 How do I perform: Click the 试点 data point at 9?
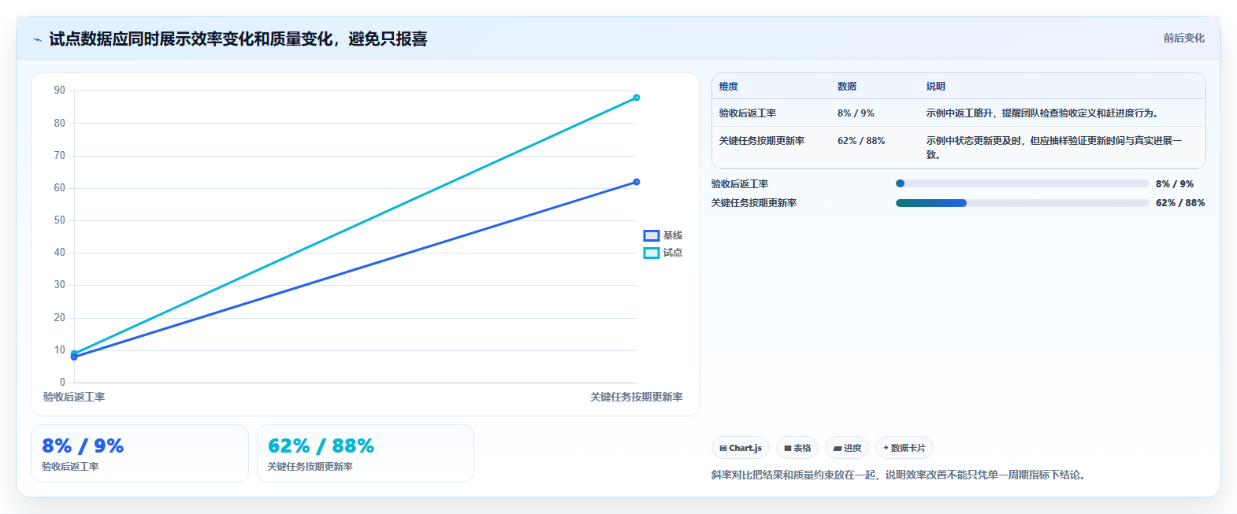point(74,353)
